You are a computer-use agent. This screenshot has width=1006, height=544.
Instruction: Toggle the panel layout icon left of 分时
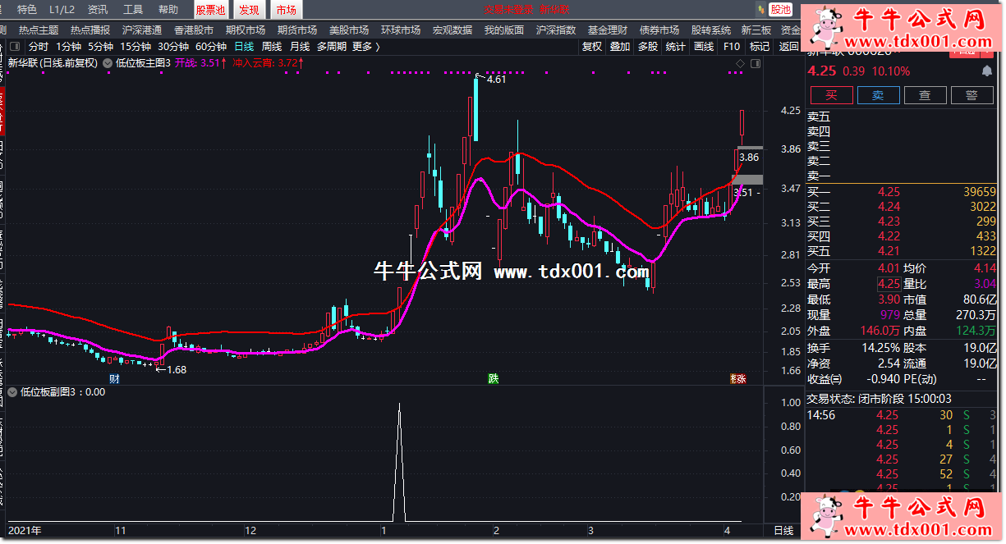16,47
